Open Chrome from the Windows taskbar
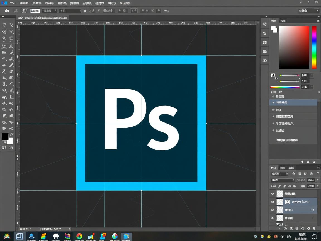The height and width of the screenshot is (241, 321). coord(79,237)
